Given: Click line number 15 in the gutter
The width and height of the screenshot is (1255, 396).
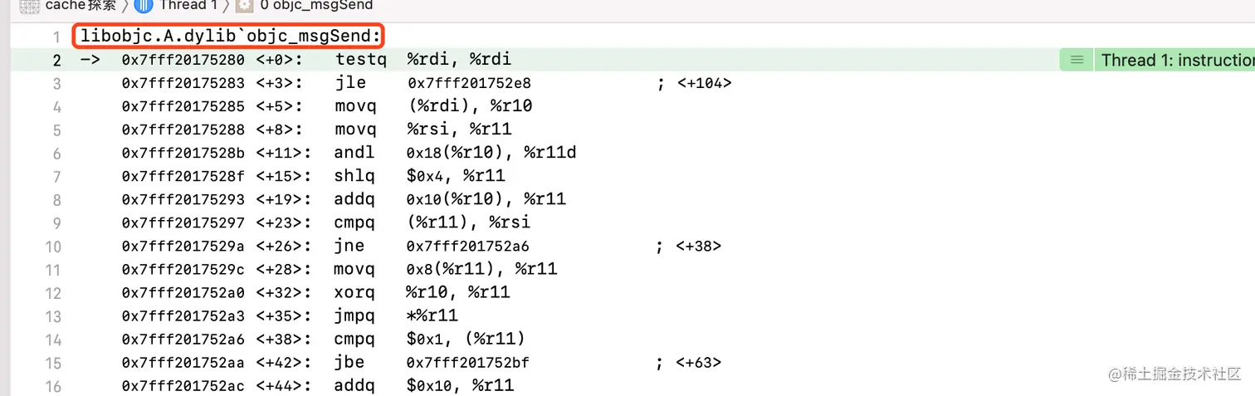Looking at the screenshot, I should [x=53, y=363].
